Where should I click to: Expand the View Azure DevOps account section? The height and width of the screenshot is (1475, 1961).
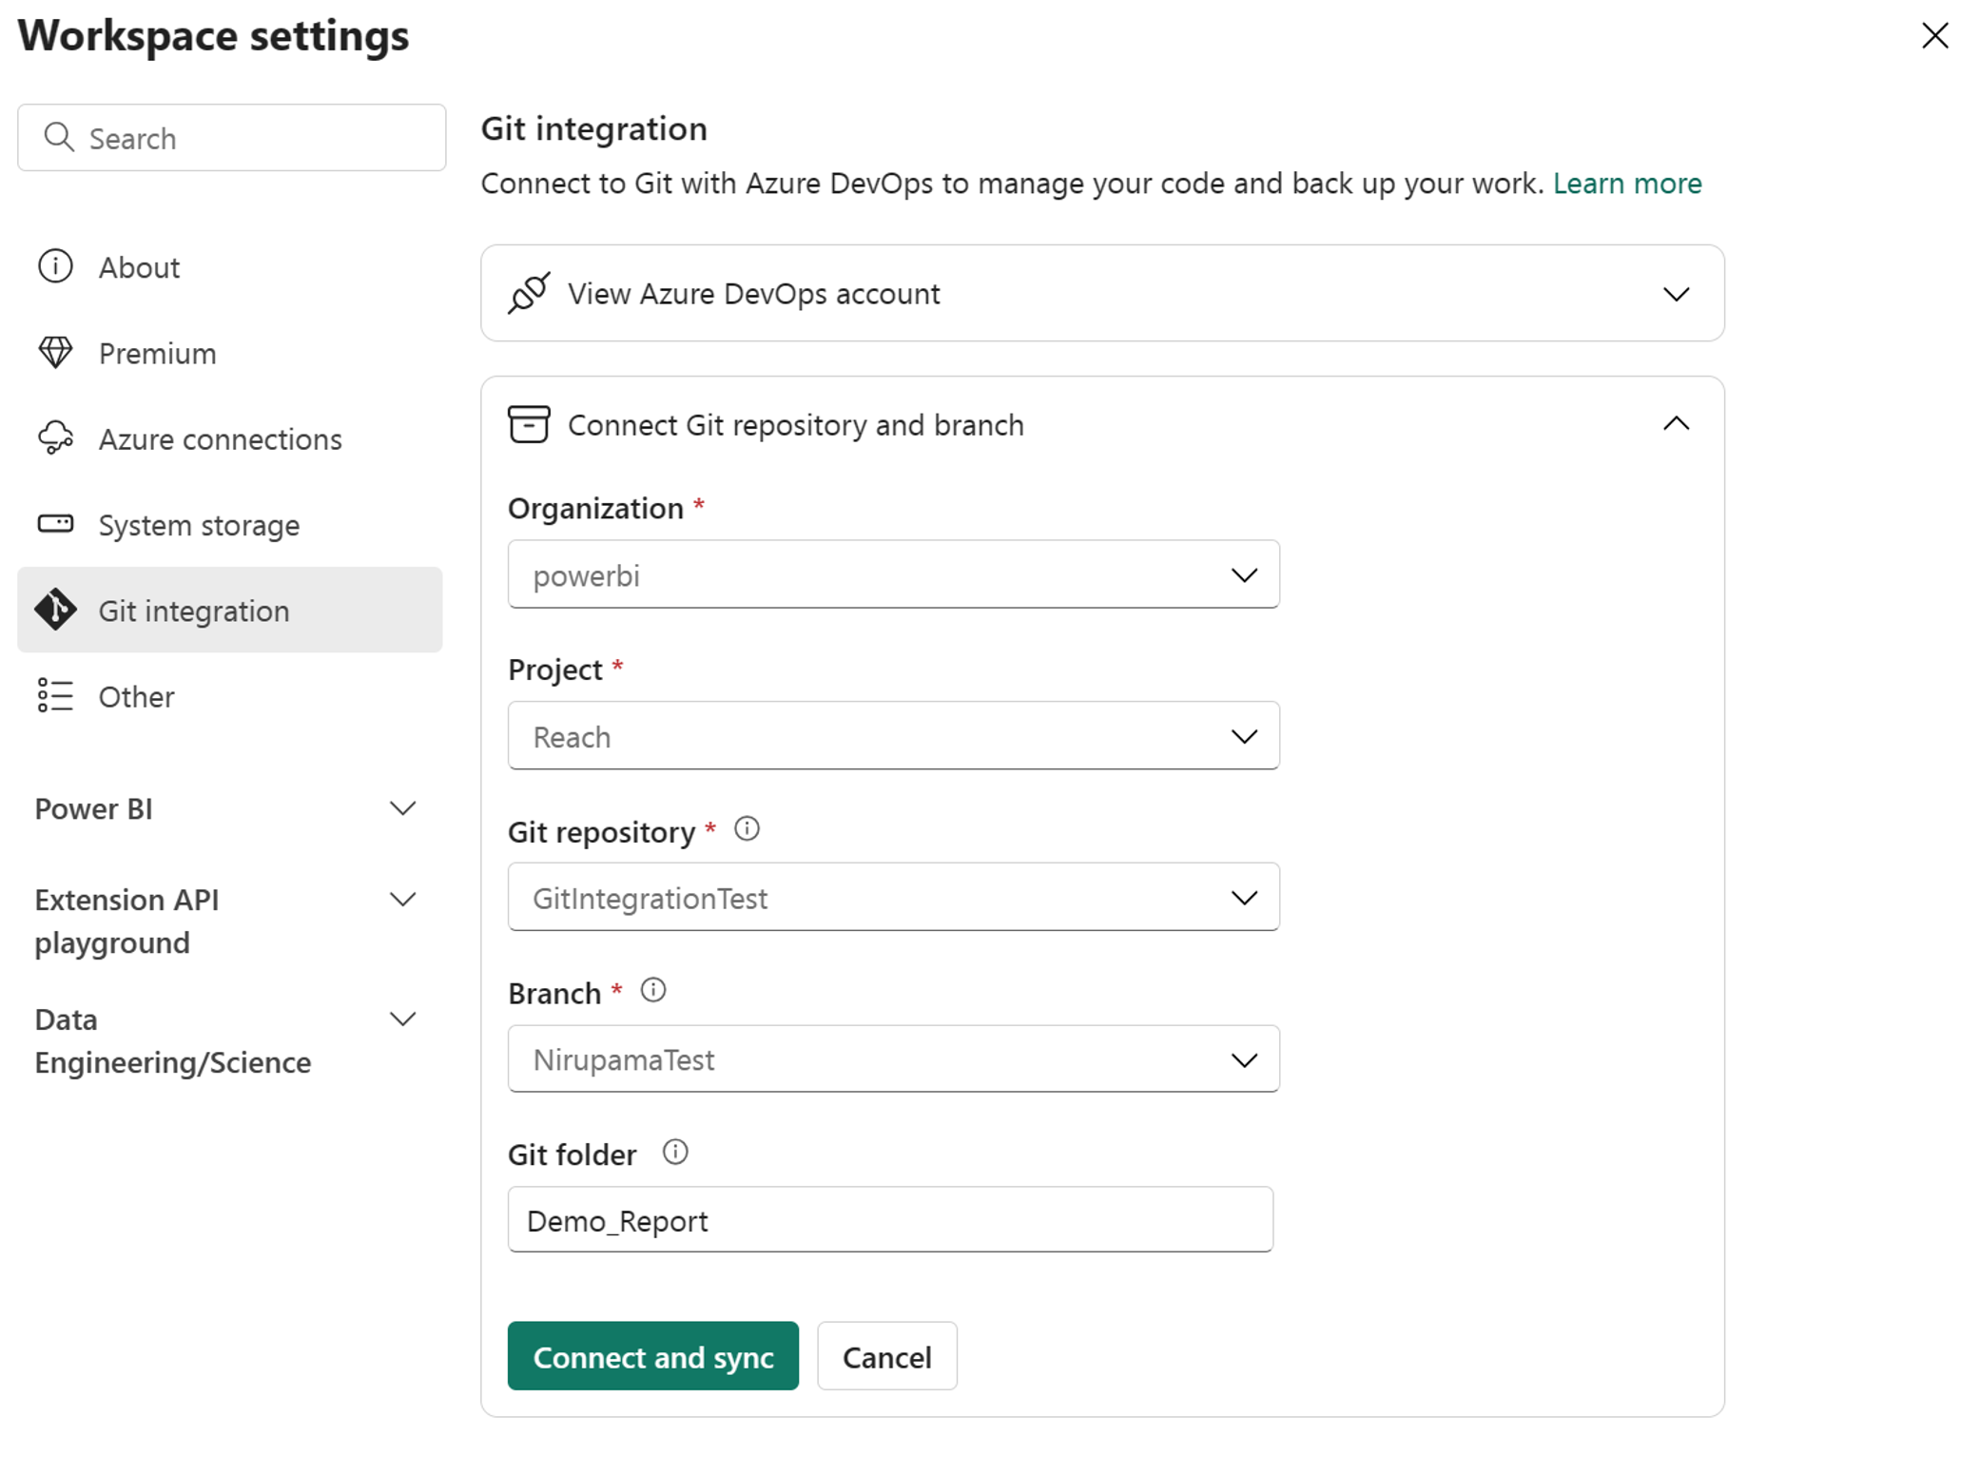point(1676,294)
